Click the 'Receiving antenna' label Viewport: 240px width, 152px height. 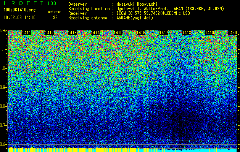[x=88, y=18]
